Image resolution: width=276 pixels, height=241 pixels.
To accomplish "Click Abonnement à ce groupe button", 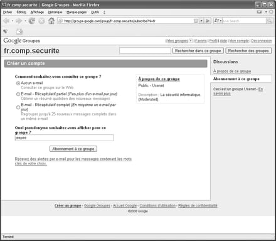I will click(73, 149).
